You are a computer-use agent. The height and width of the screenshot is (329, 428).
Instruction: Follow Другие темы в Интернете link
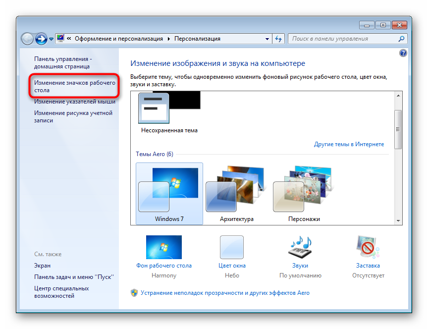click(348, 144)
